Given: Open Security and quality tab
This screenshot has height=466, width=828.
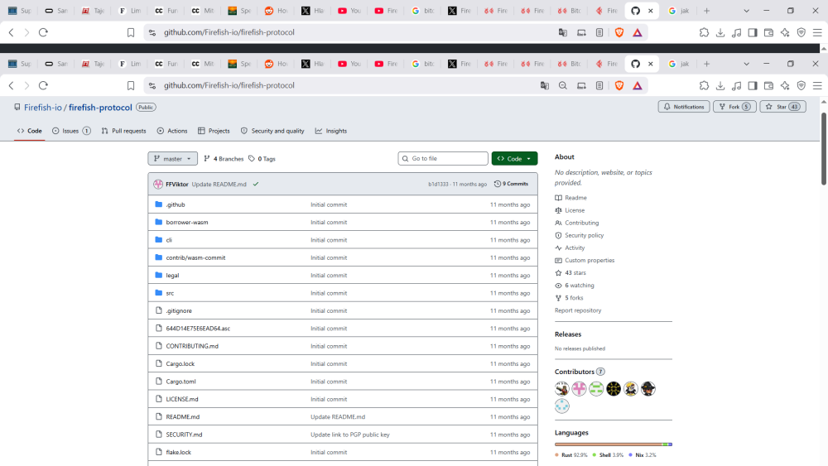Looking at the screenshot, I should coord(272,131).
